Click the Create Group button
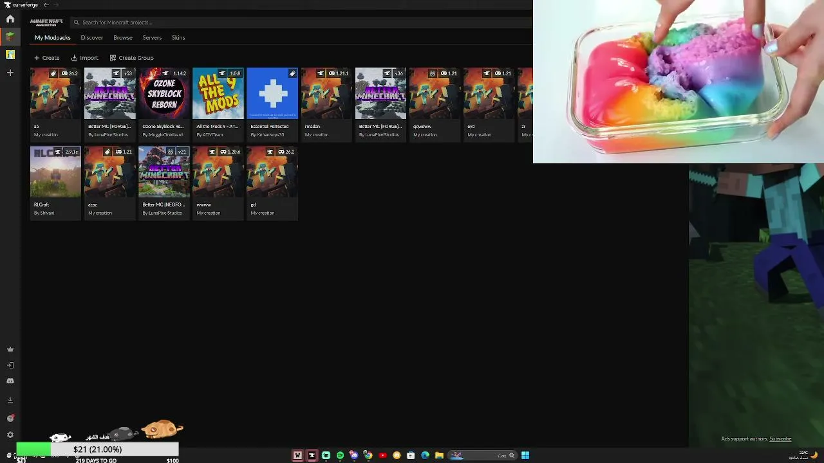Image resolution: width=824 pixels, height=463 pixels. tap(131, 58)
